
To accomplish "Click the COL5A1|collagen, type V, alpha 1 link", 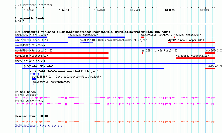I will [x=38, y=126].
